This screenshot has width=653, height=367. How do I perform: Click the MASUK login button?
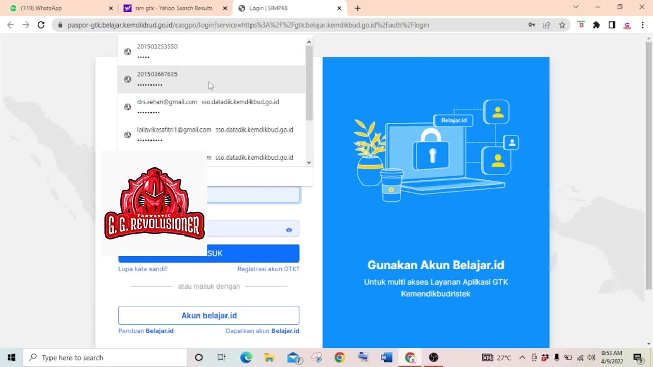[209, 253]
